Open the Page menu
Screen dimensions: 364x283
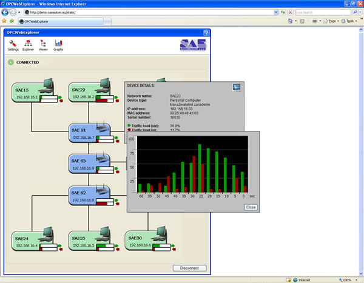point(331,21)
